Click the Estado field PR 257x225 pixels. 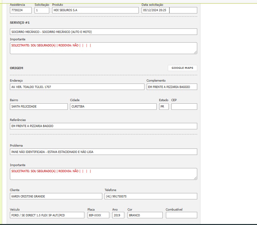[164, 107]
